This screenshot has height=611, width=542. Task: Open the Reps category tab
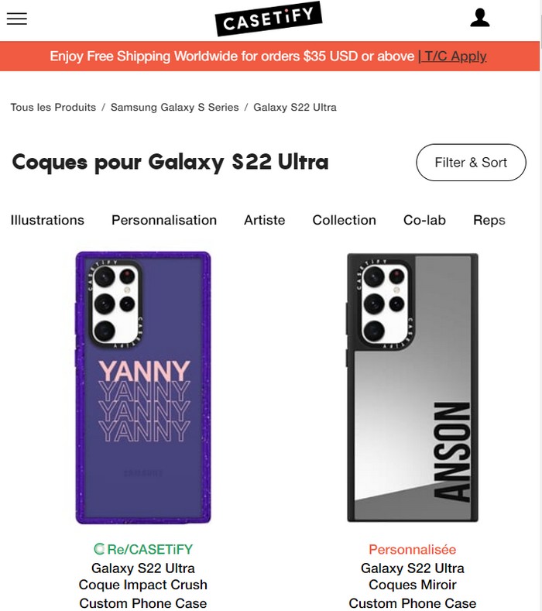point(489,220)
